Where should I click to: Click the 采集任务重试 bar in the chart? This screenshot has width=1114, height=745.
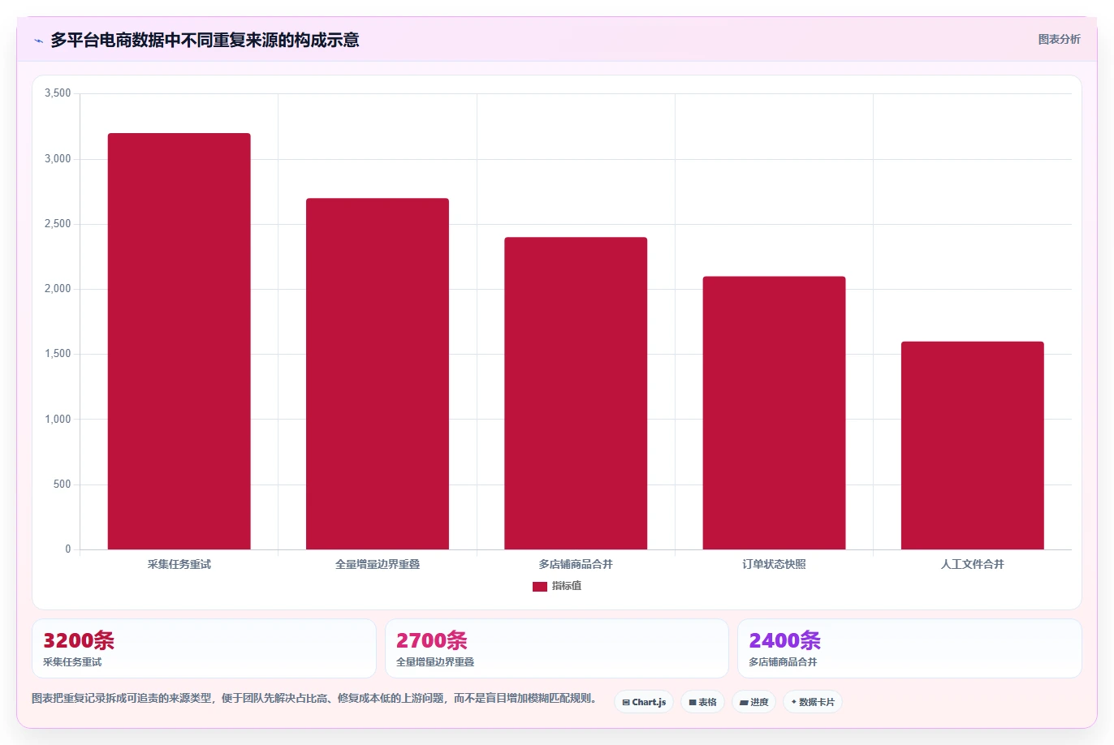(x=179, y=342)
